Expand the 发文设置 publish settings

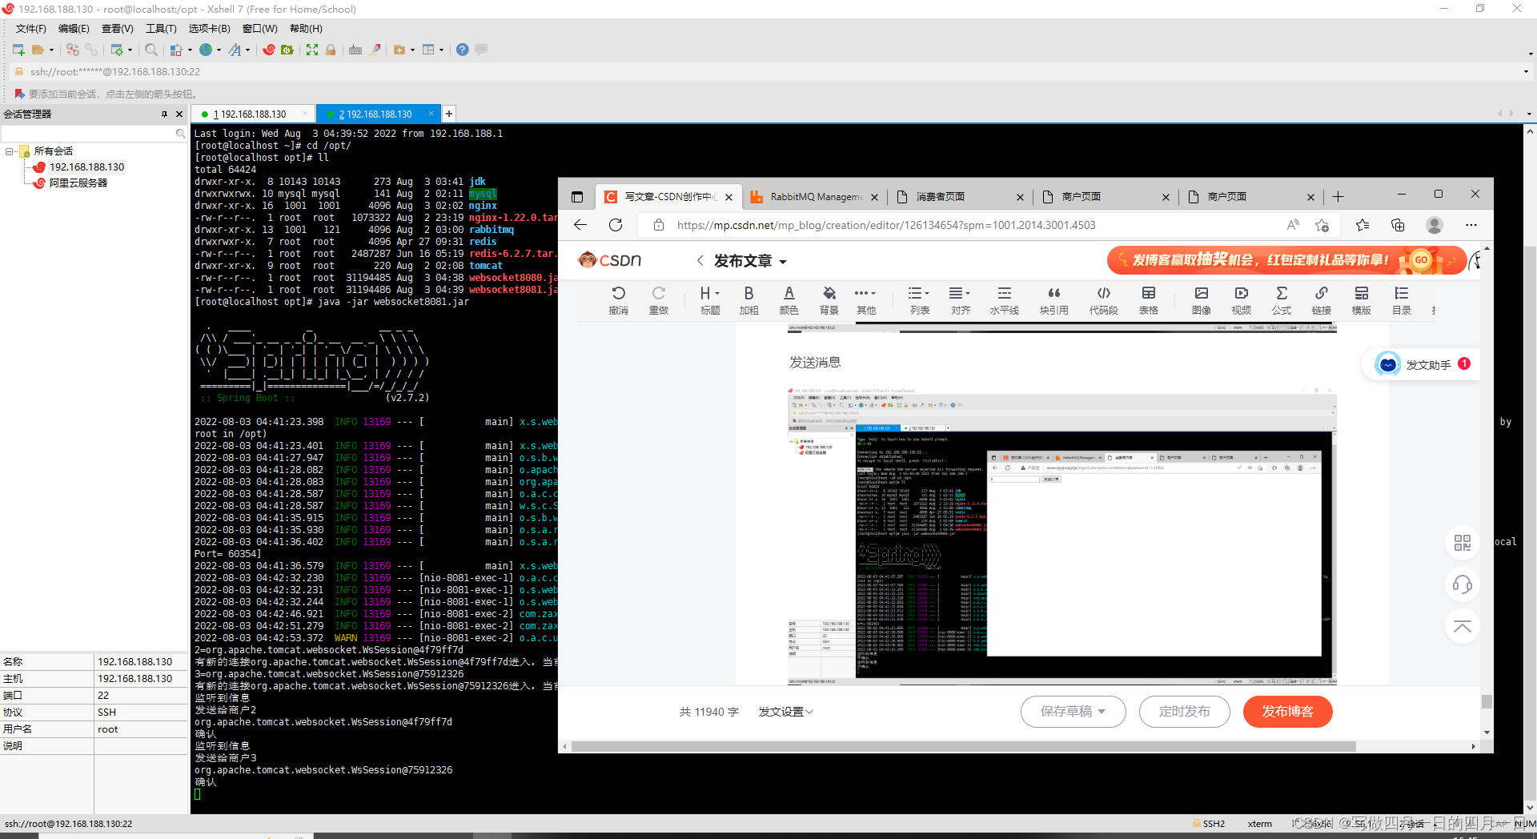785,712
